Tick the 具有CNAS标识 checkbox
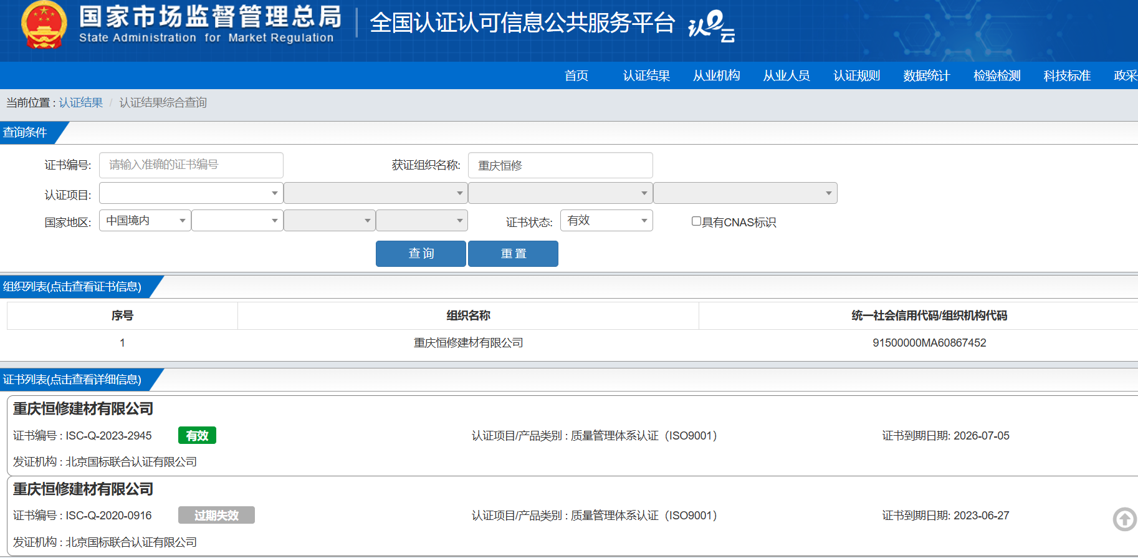 click(696, 221)
